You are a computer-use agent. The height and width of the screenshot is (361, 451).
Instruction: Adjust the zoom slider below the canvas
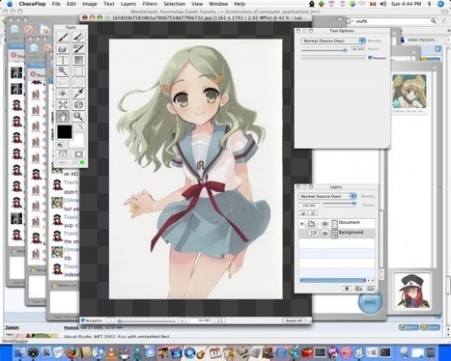pyautogui.click(x=148, y=320)
